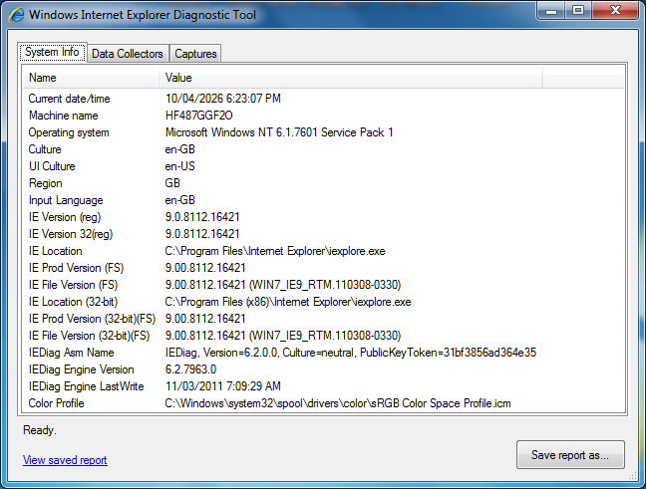The image size is (646, 489).
Task: Open the View saved report link
Action: point(65,460)
